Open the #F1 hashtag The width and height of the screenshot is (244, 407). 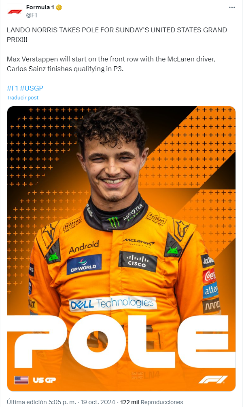(x=12, y=88)
